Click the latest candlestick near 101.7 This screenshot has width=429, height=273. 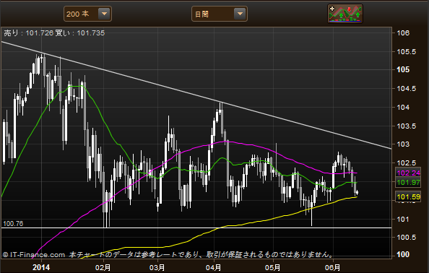357,193
